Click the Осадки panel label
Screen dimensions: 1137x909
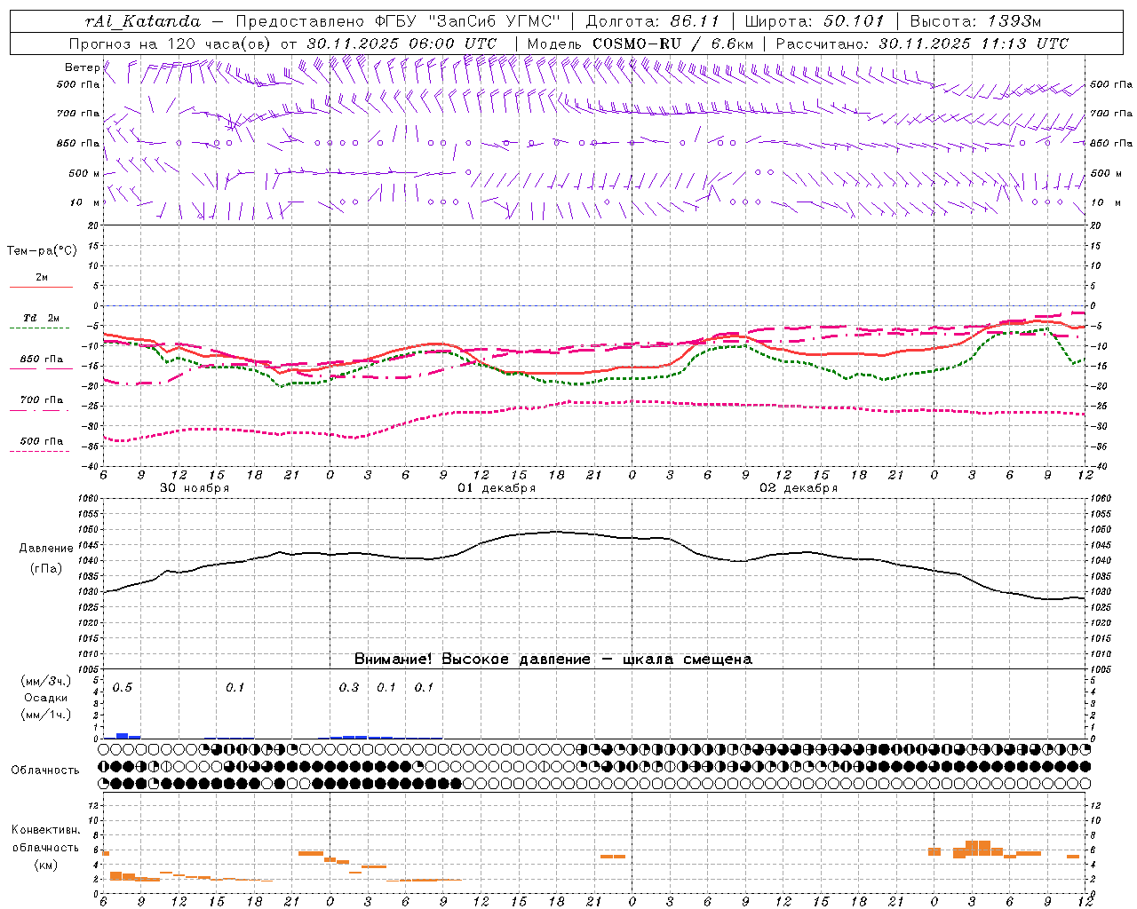pos(46,698)
